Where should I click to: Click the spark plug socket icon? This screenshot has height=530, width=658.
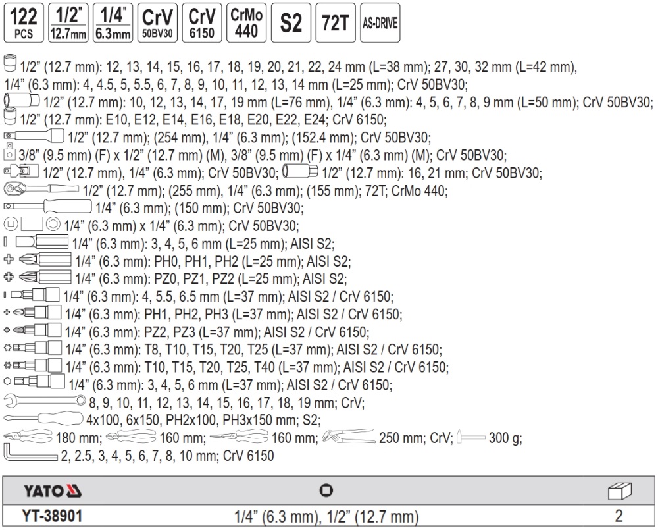click(300, 173)
